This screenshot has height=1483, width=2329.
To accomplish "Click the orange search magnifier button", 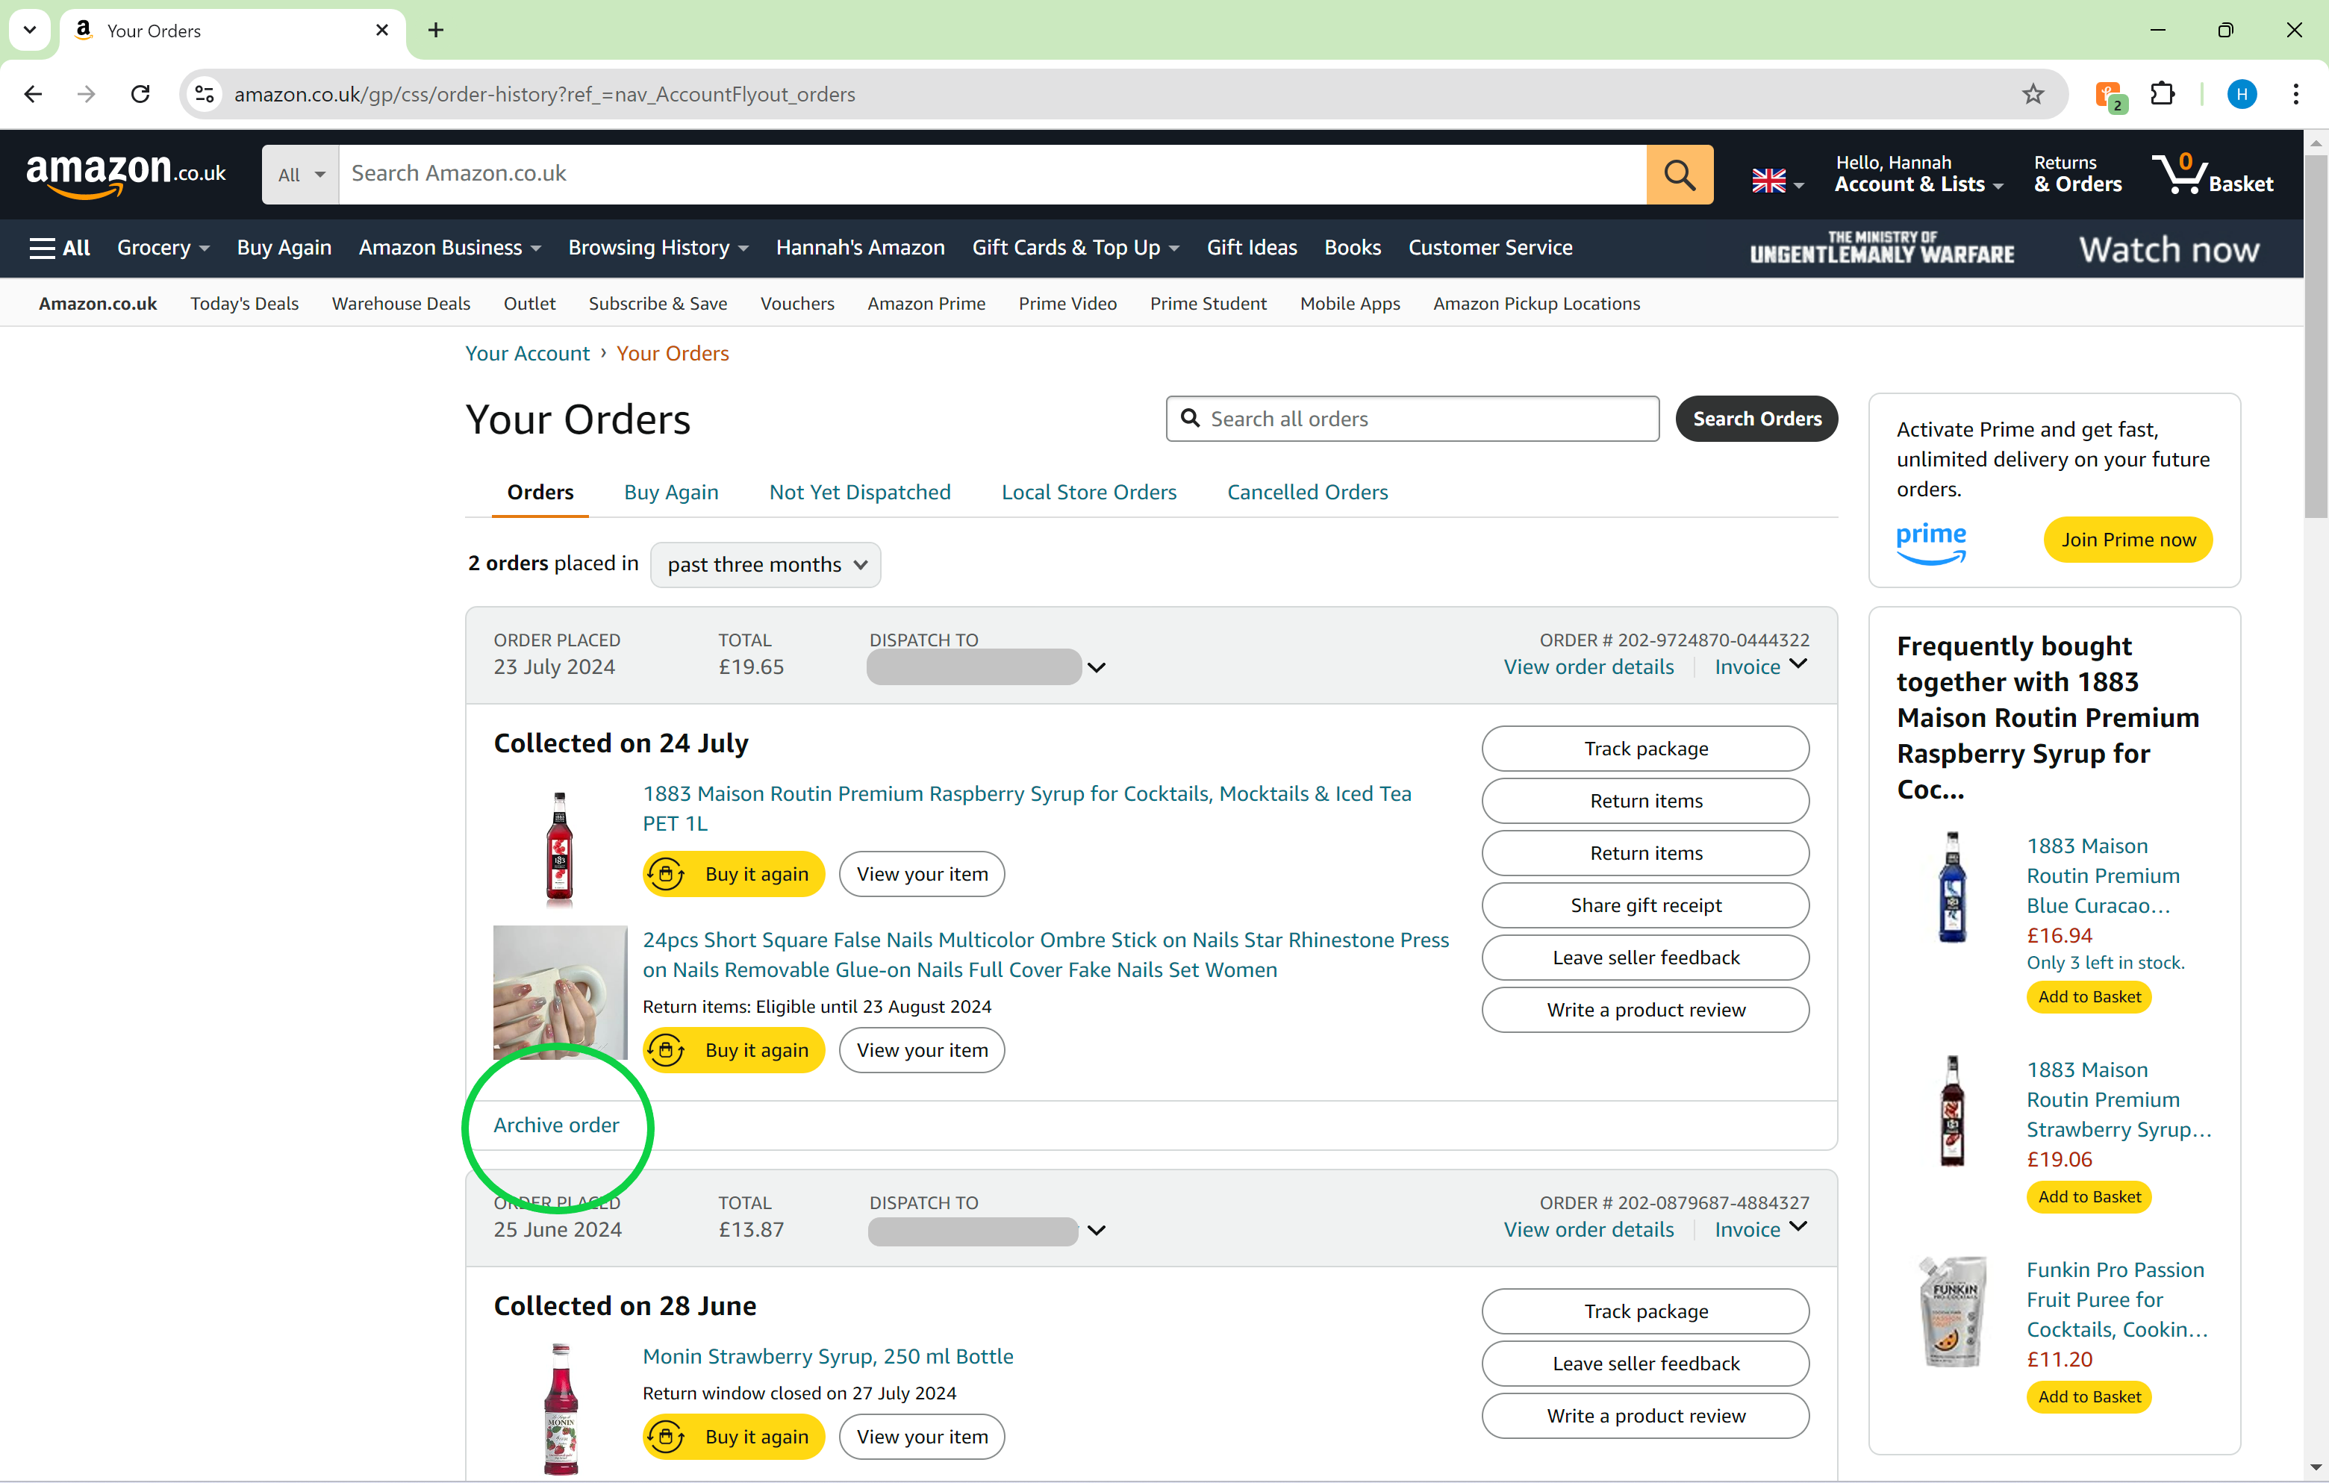I will 1679,175.
